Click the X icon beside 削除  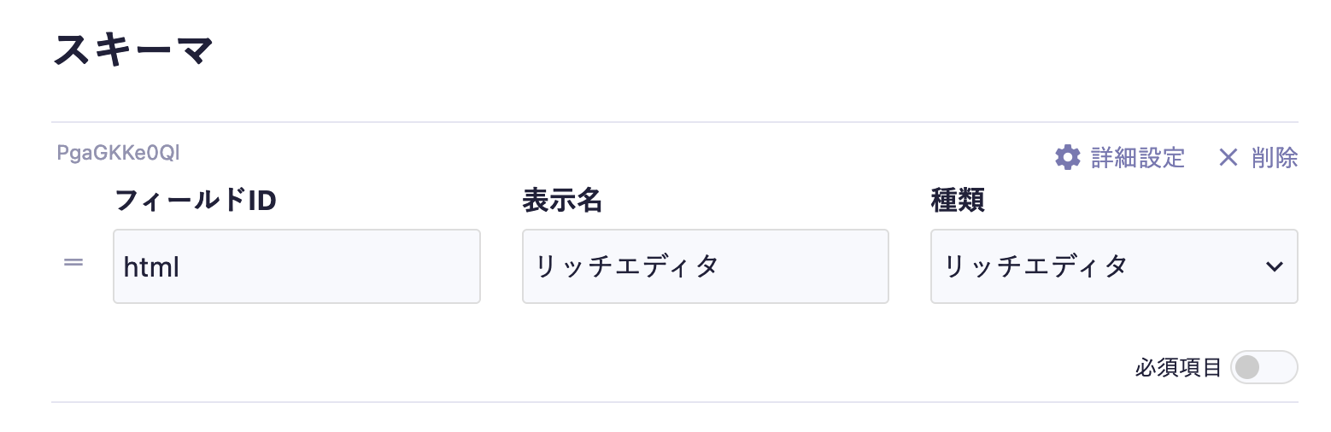[x=1228, y=157]
